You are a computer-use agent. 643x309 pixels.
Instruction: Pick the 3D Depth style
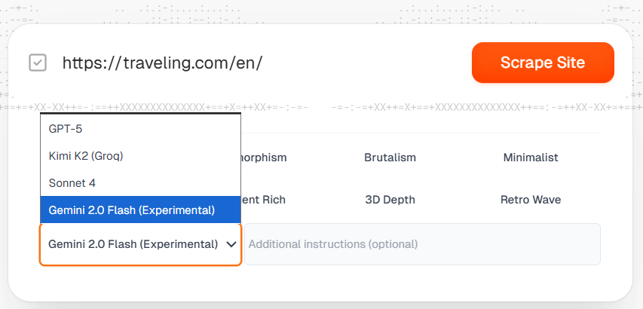point(390,200)
